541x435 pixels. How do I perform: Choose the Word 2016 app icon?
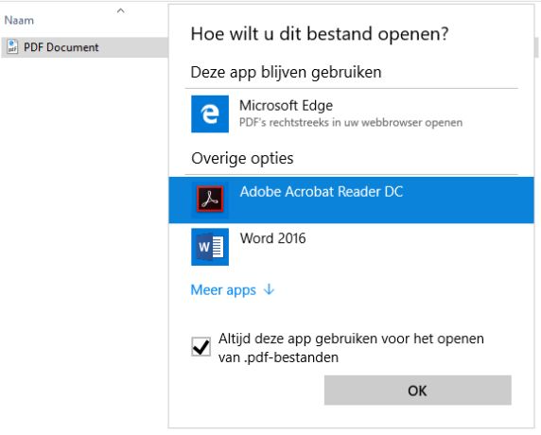[x=210, y=247]
